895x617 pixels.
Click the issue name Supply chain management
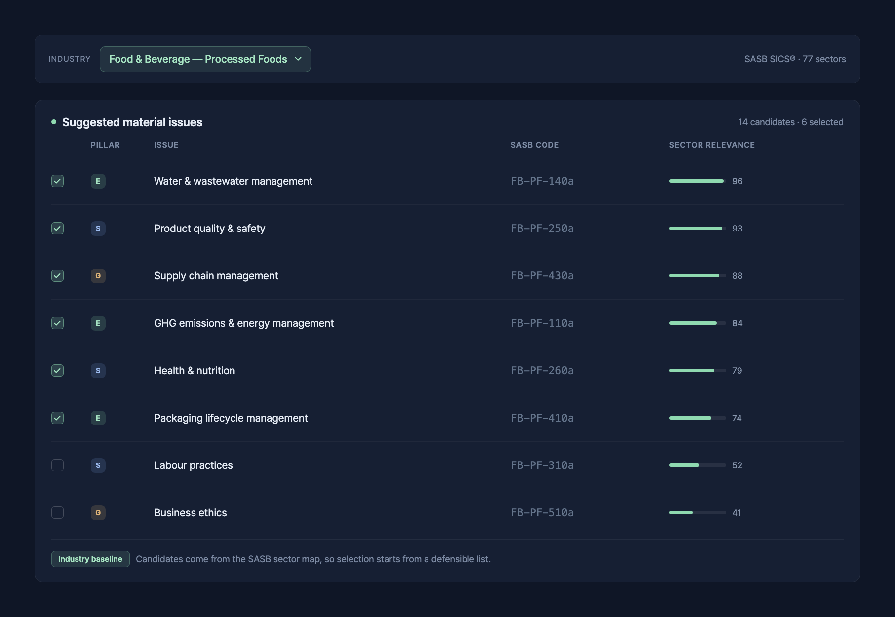(x=216, y=276)
